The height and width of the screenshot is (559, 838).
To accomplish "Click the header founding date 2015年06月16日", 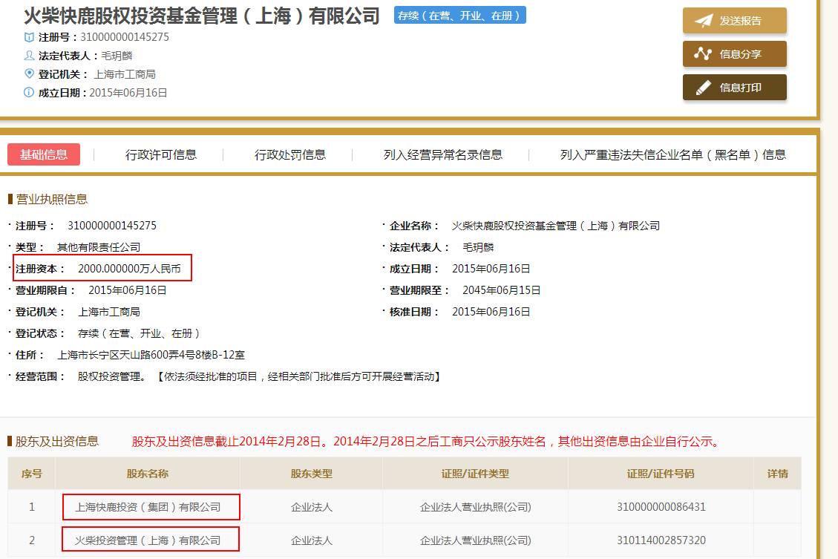I will (x=128, y=93).
